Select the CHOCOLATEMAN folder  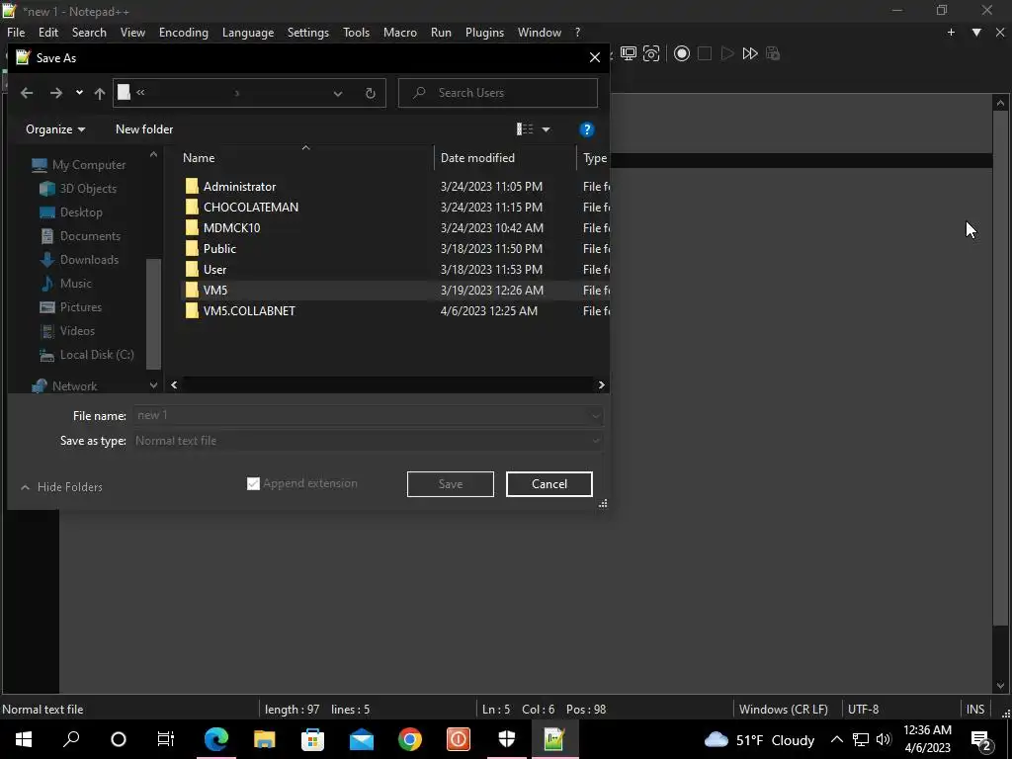[x=251, y=208]
